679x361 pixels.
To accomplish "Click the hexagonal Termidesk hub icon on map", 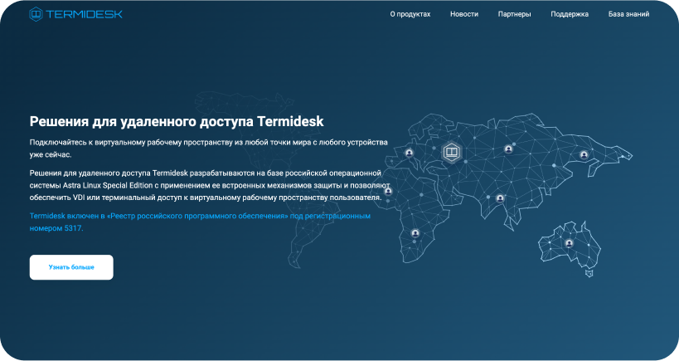I will 451,152.
